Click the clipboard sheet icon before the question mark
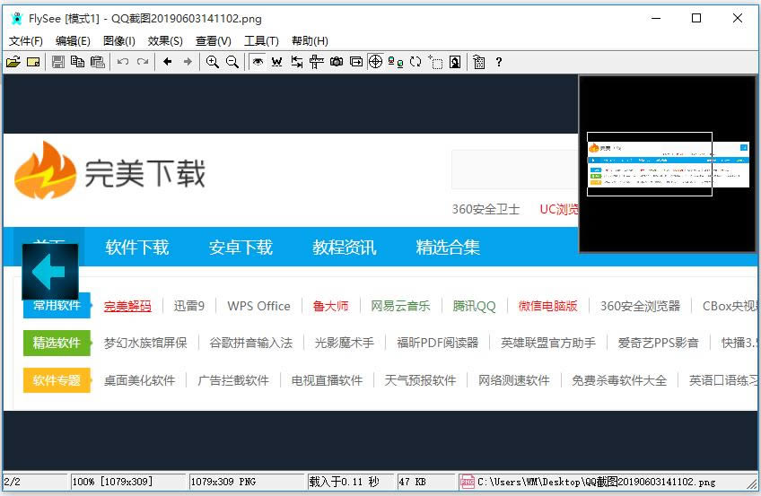This screenshot has height=496, width=761. point(479,62)
